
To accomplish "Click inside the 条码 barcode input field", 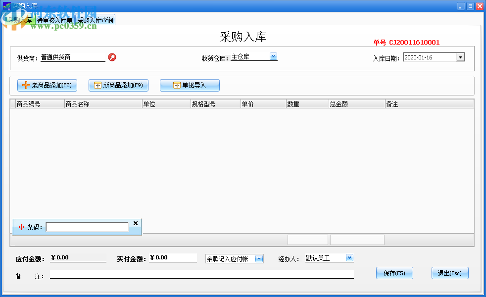I will [x=87, y=227].
